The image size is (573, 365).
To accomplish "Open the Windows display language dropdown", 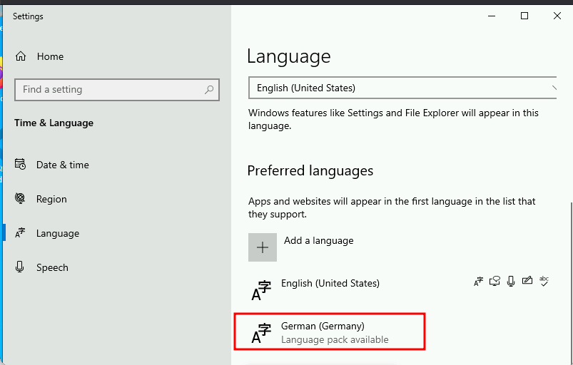I will [402, 88].
